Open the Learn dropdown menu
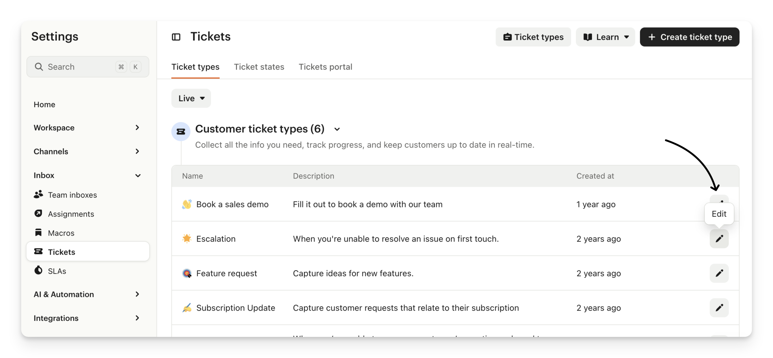The image size is (773, 358). 605,37
